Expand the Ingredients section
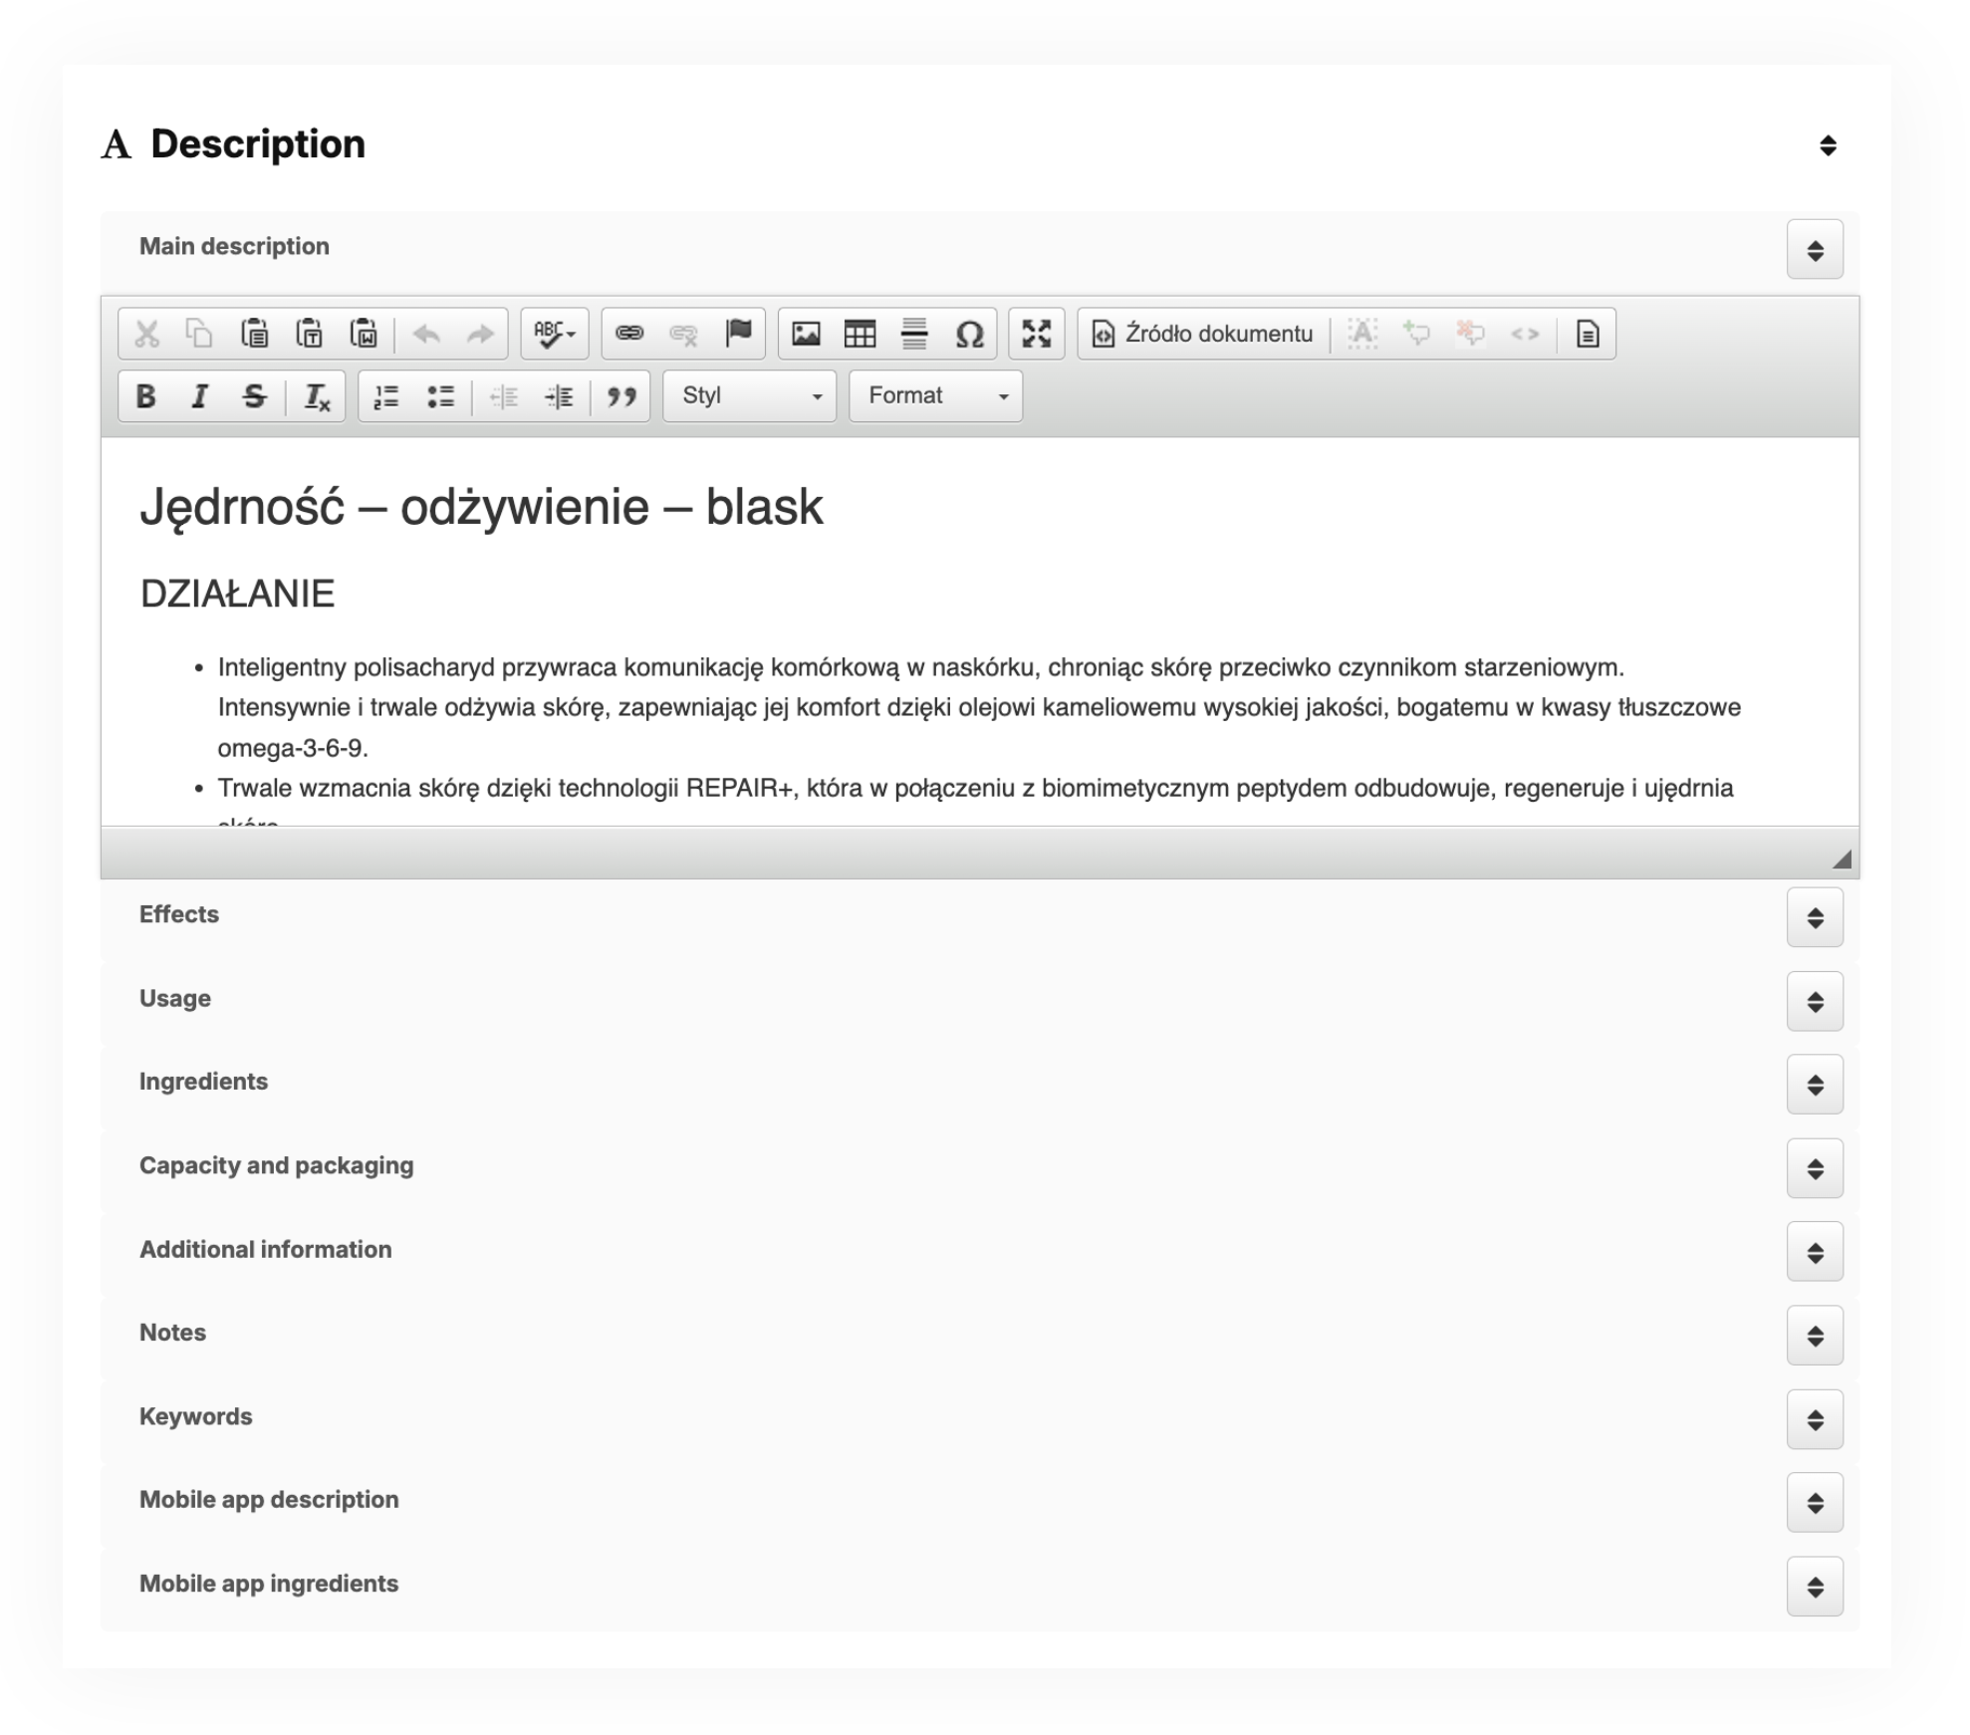 (1815, 1086)
